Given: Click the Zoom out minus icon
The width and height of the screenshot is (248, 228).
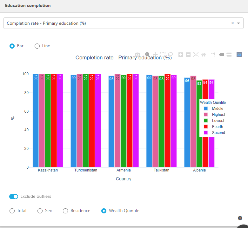Looking at the screenshot, I should point(188,55).
